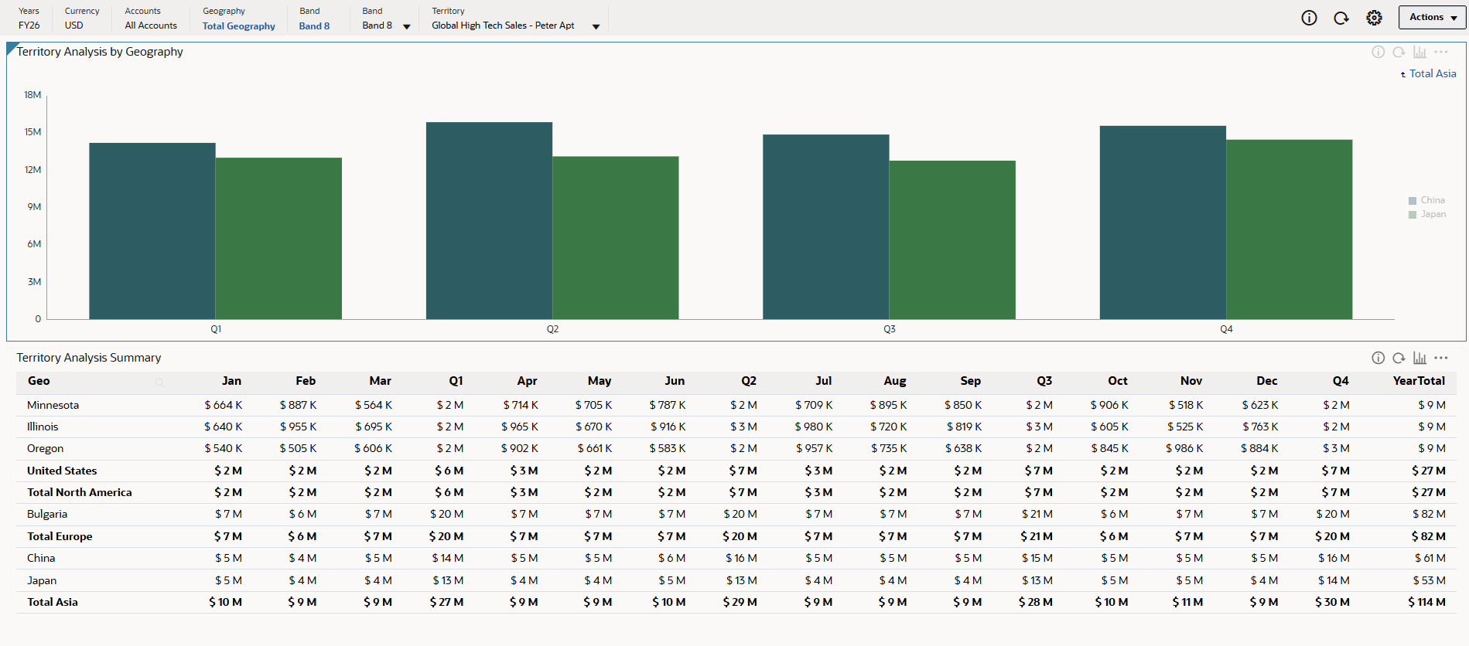Click search icon in the Geo column header
Image resolution: width=1469 pixels, height=646 pixels.
point(159,382)
